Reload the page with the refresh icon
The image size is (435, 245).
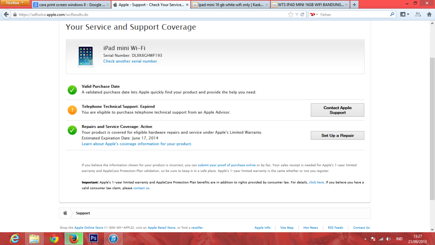(302, 15)
